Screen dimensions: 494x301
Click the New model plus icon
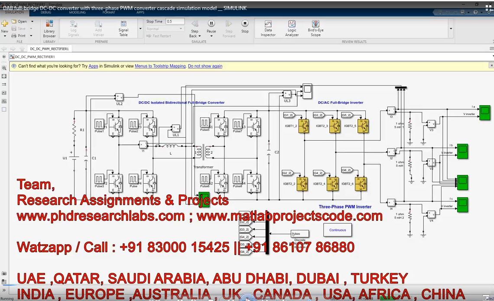coord(4,24)
